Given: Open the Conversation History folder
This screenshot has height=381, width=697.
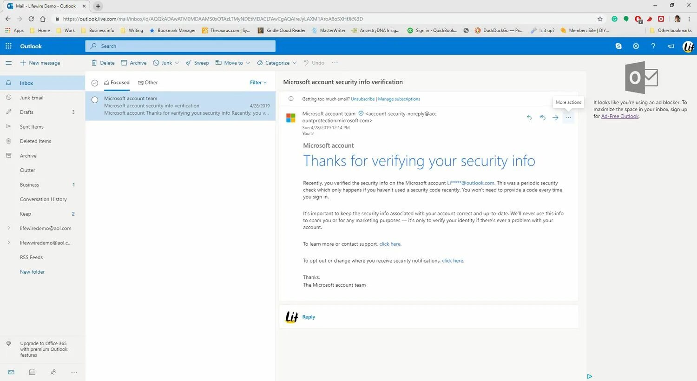Looking at the screenshot, I should point(42,199).
